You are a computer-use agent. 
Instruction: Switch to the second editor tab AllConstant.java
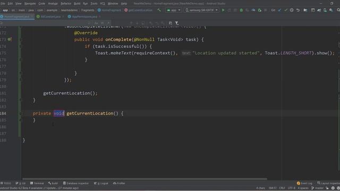click(x=50, y=16)
